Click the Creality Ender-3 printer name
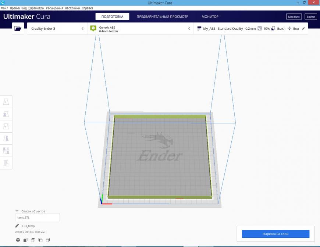 43,29
